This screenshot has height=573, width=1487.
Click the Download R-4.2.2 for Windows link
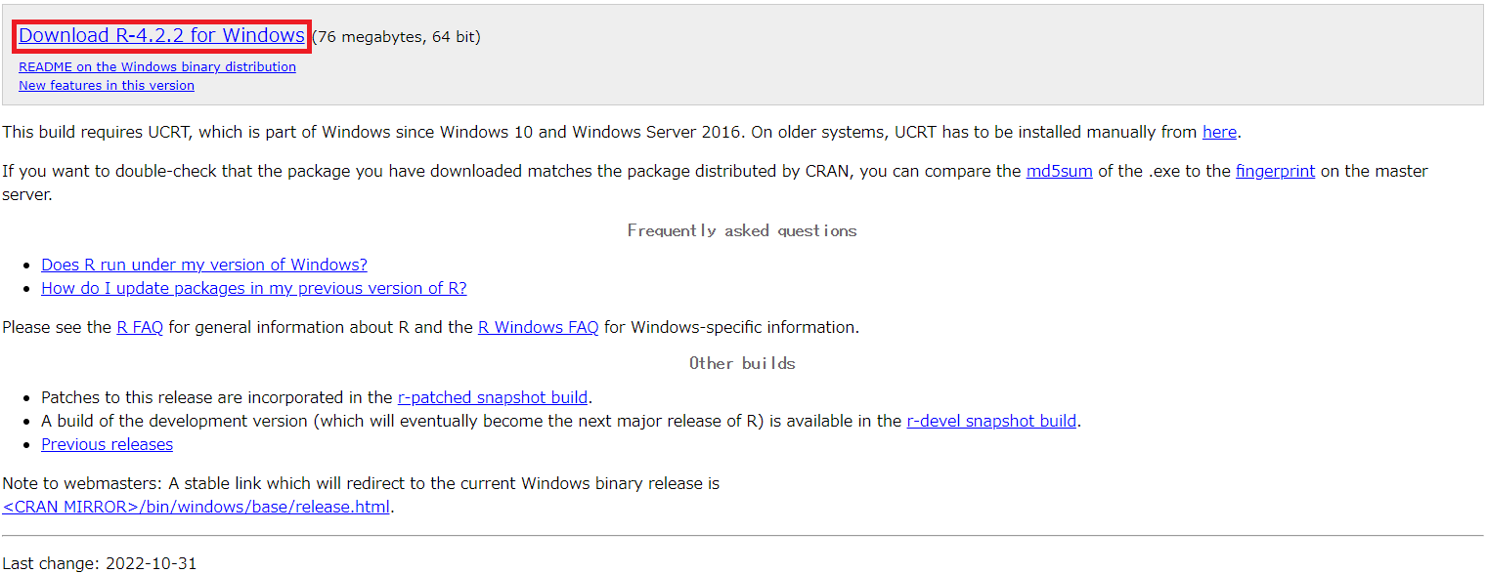pos(161,36)
